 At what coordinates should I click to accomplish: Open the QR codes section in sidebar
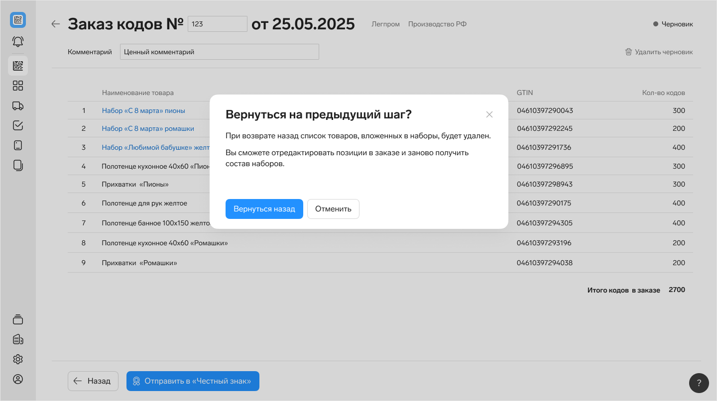click(x=18, y=66)
